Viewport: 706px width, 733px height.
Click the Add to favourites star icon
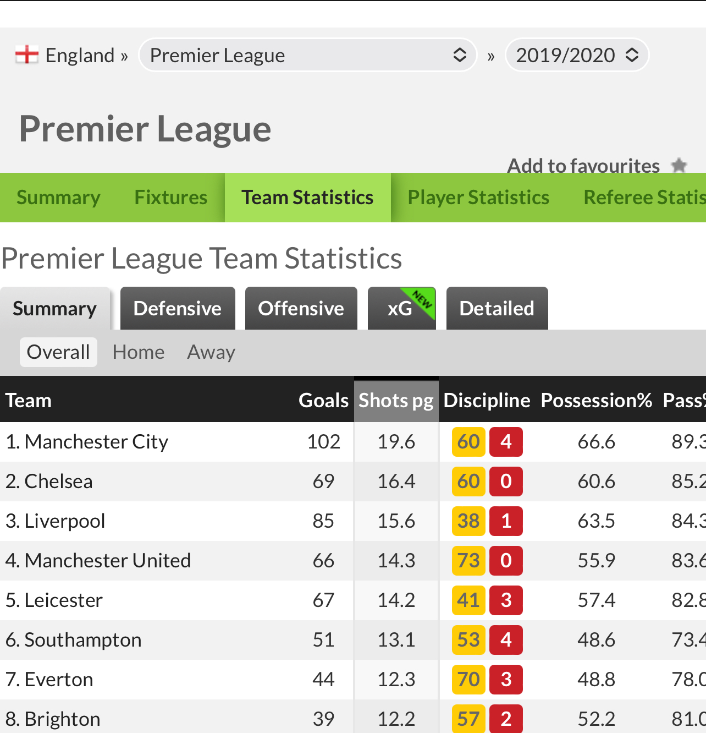[680, 166]
